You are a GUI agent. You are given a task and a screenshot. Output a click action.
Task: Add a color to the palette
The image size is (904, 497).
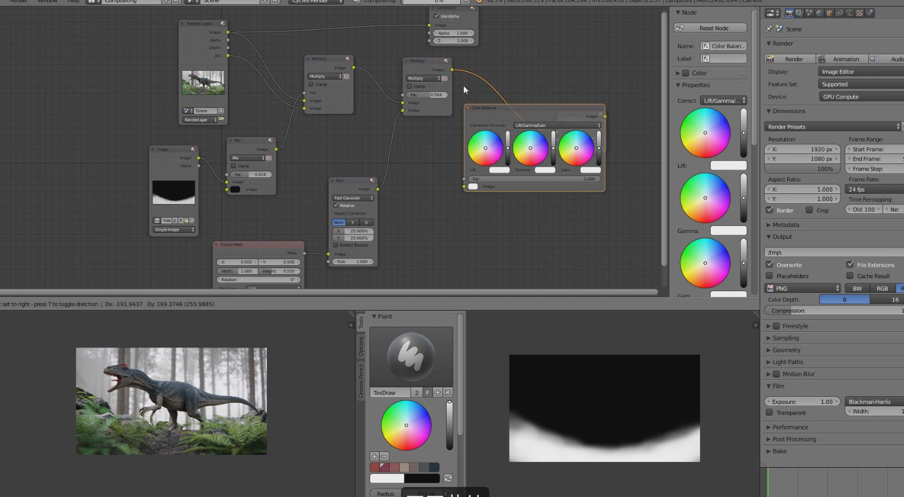pyautogui.click(x=374, y=456)
